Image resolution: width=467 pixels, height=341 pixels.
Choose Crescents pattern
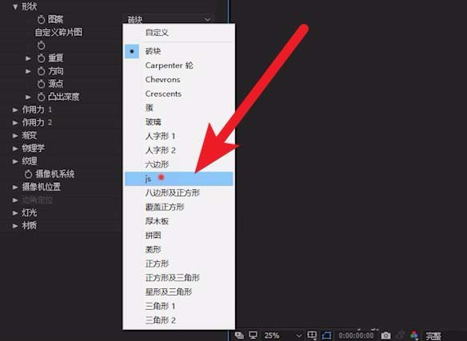(178, 93)
